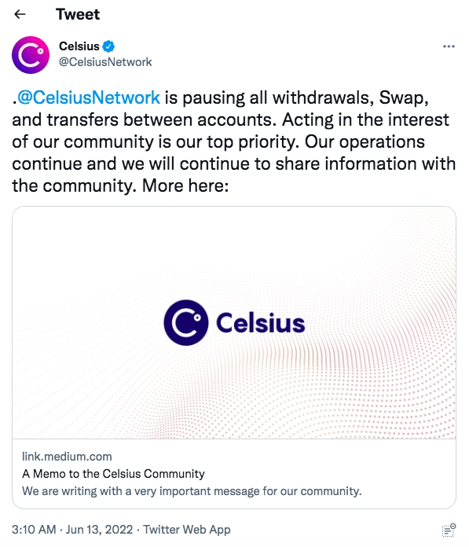Click the 'More here:' text in tweet
The image size is (469, 547).
(185, 185)
